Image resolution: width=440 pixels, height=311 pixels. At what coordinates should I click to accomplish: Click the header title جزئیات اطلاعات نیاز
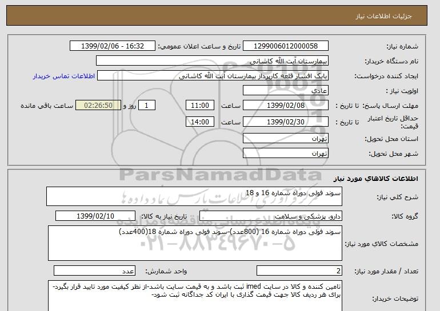point(383,16)
